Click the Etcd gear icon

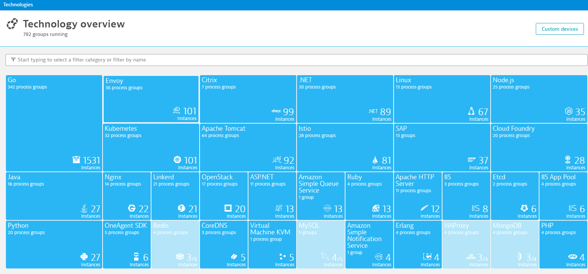pos(524,208)
